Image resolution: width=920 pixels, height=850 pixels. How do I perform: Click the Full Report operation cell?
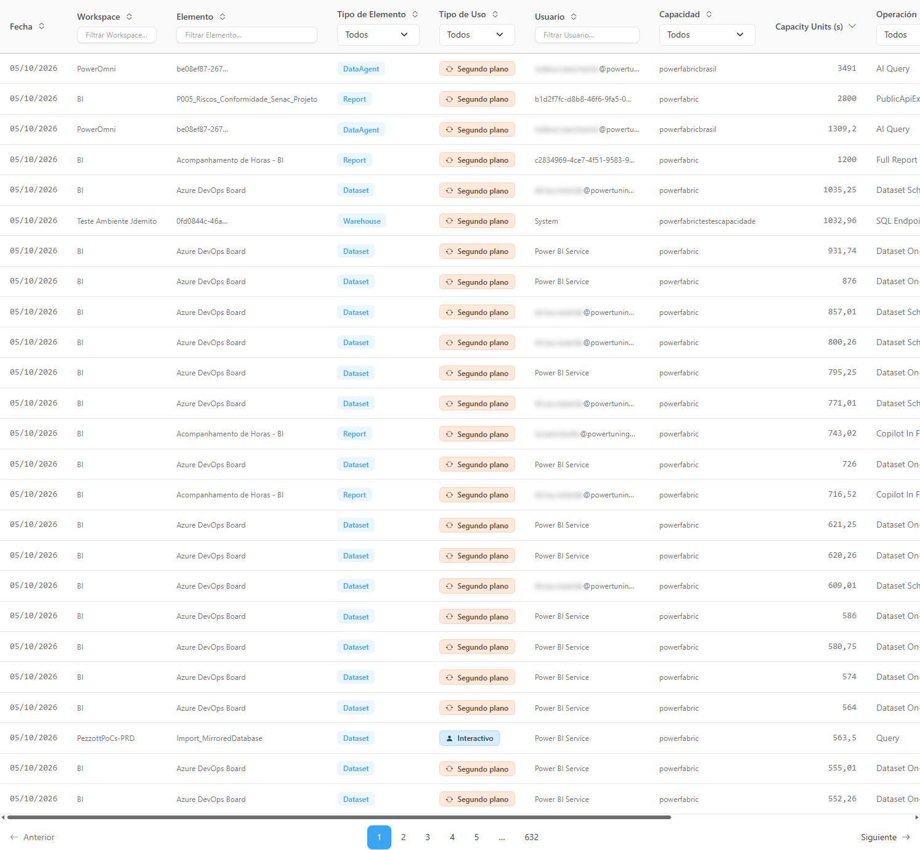pyautogui.click(x=897, y=160)
